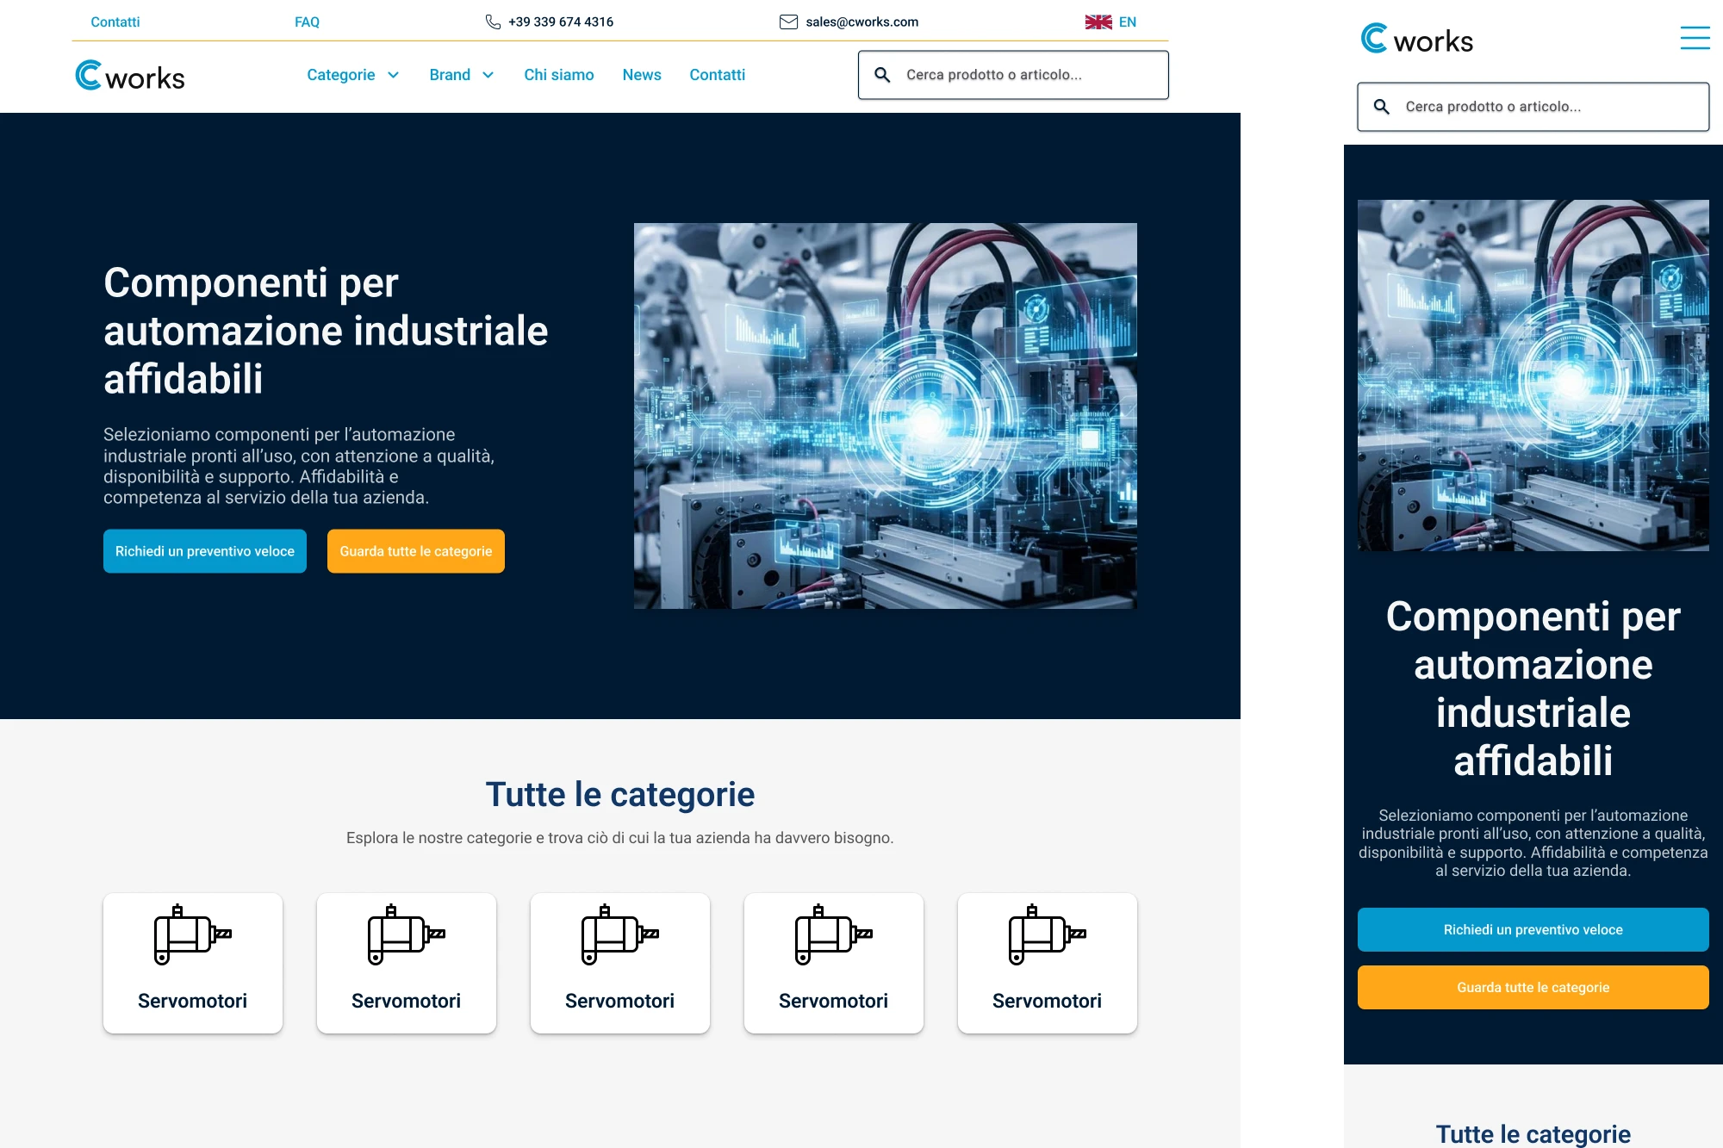This screenshot has width=1723, height=1148.
Task: Click the desktop 'Tutte le categorie' heading
Action: click(x=620, y=794)
